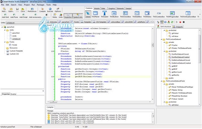
Task: Choose the TW3ComboBox component
Action: pos(159,14)
